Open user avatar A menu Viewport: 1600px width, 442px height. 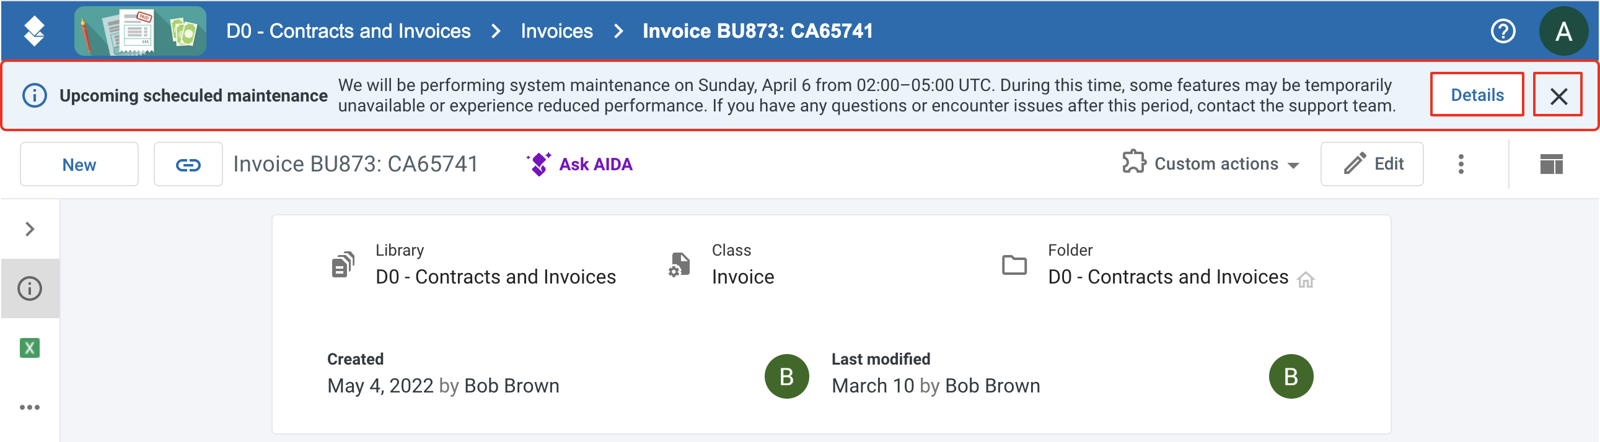point(1563,31)
